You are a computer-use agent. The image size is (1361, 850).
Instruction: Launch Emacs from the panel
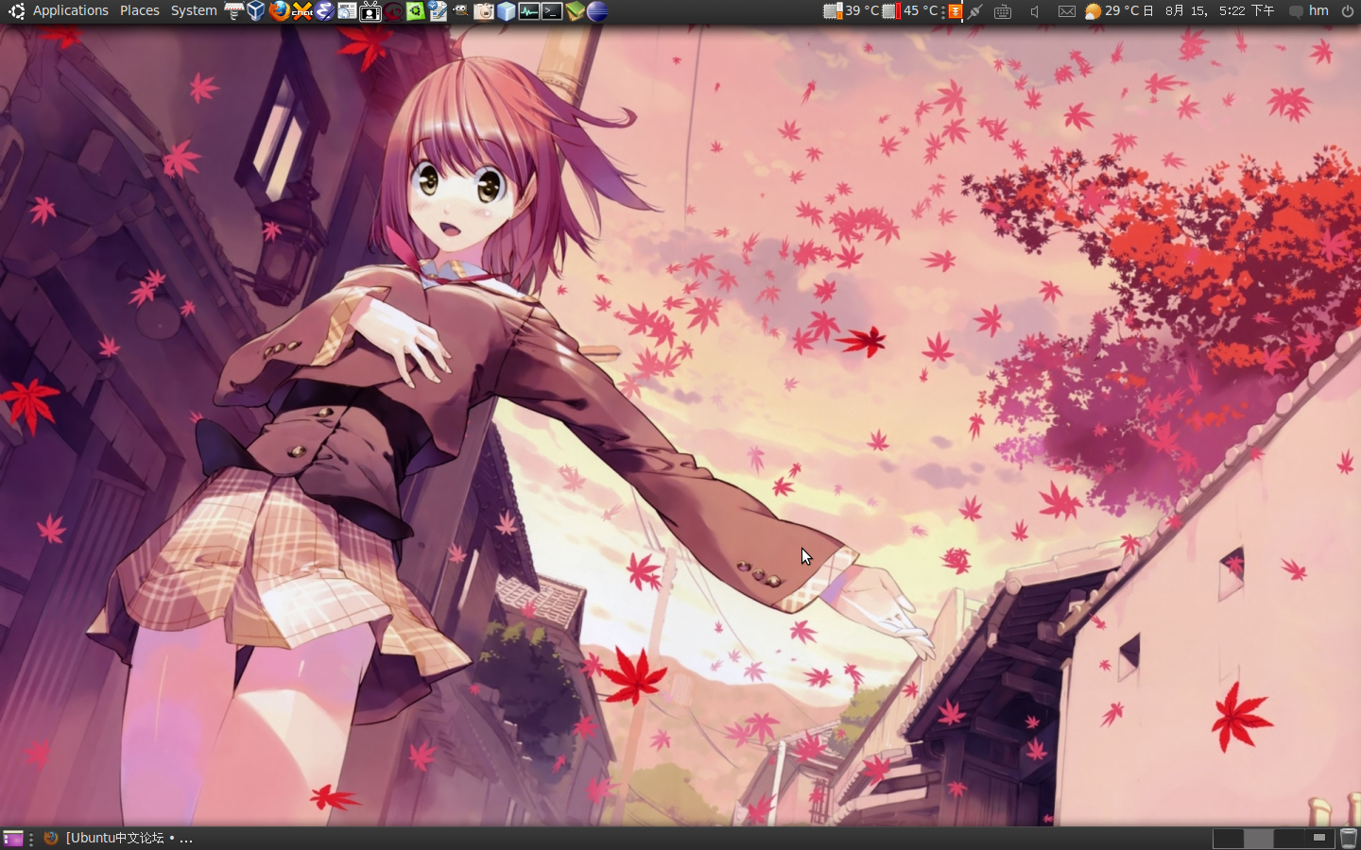324,11
